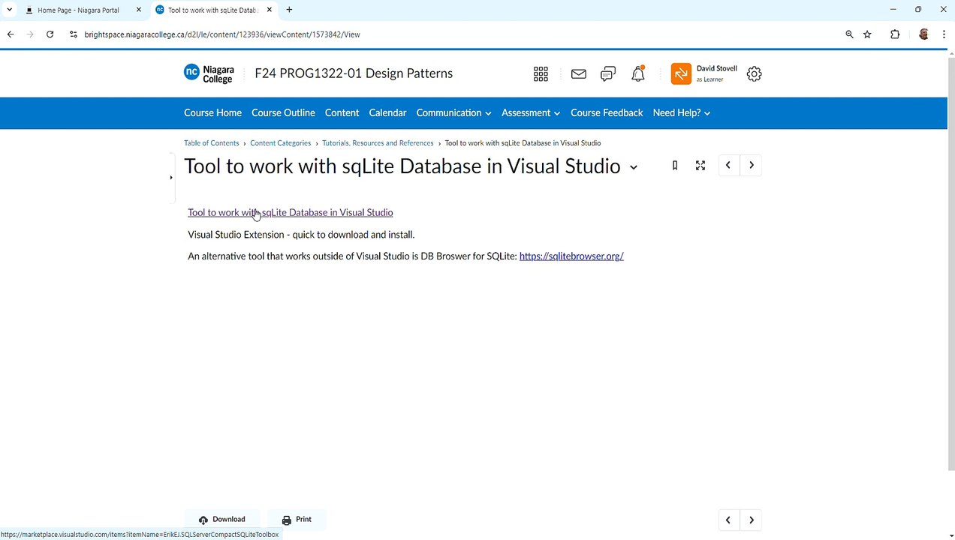Open the sqlitebrowser.org link
Viewport: 955px width, 540px height.
571,256
